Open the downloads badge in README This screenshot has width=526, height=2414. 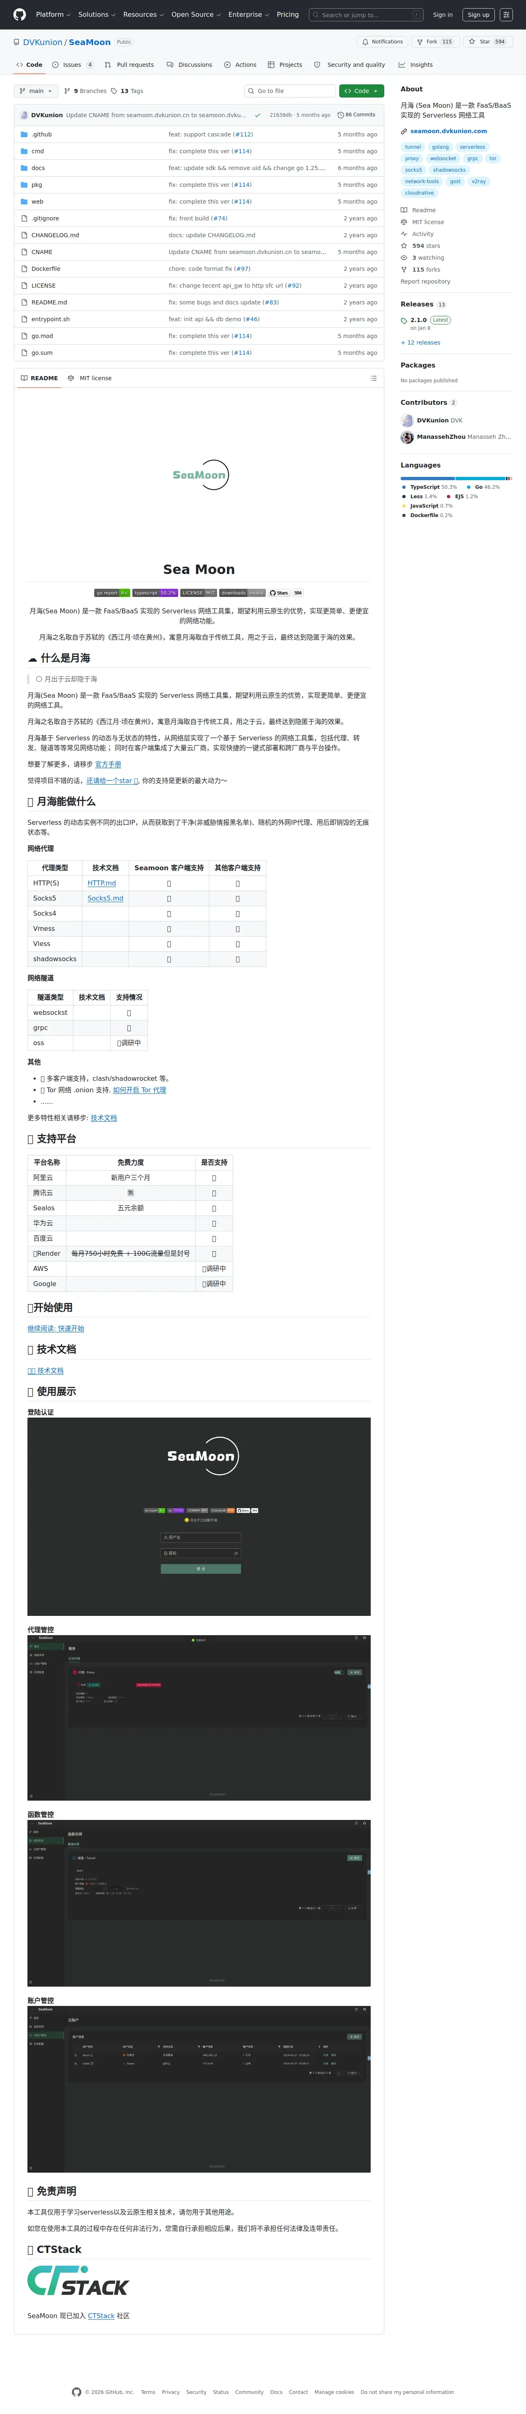(243, 593)
